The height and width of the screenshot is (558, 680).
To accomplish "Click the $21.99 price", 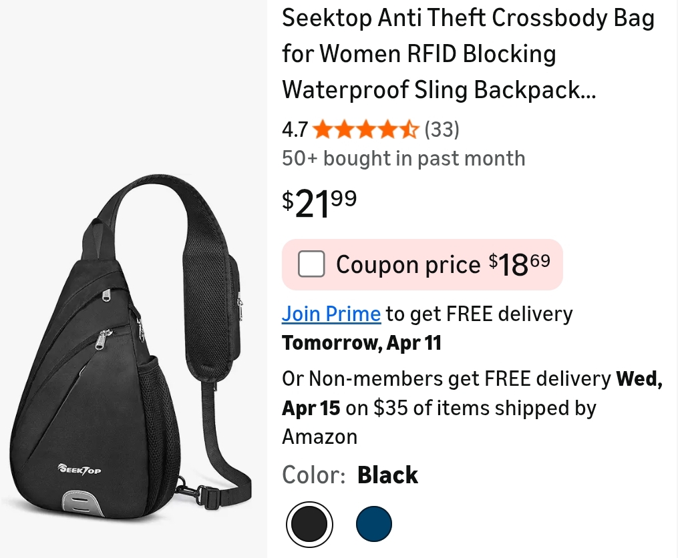I will 319,203.
